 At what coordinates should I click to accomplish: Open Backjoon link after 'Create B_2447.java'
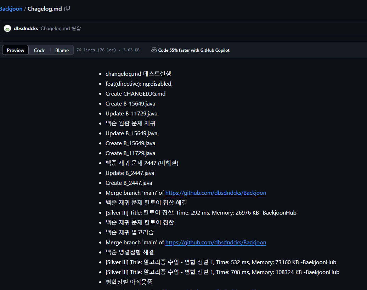[x=216, y=193]
